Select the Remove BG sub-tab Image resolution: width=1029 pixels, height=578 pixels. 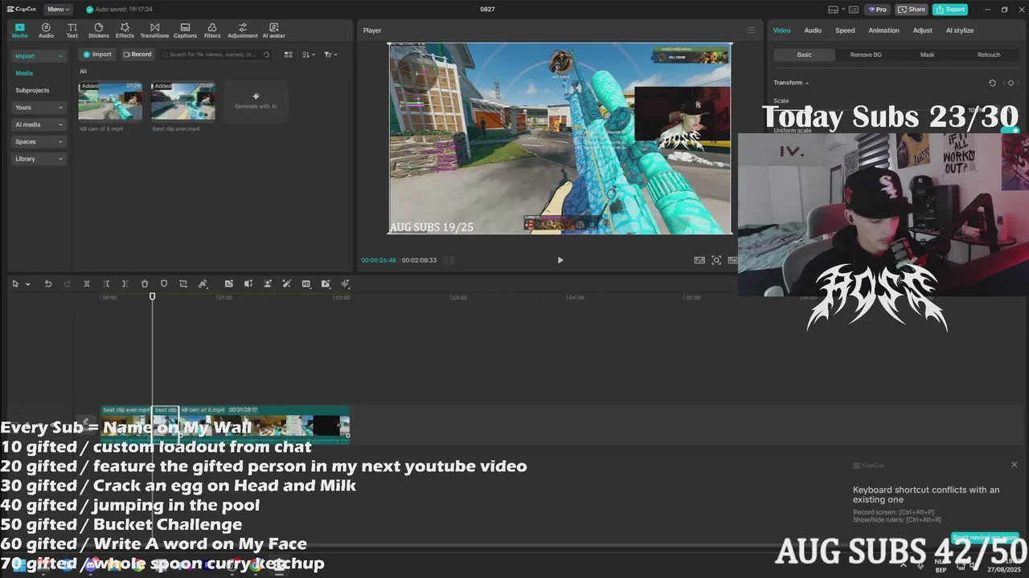pos(866,55)
